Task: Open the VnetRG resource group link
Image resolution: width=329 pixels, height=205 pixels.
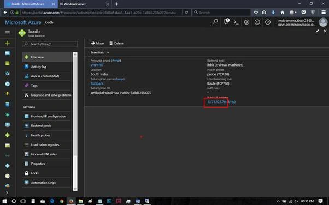Action: point(97,65)
